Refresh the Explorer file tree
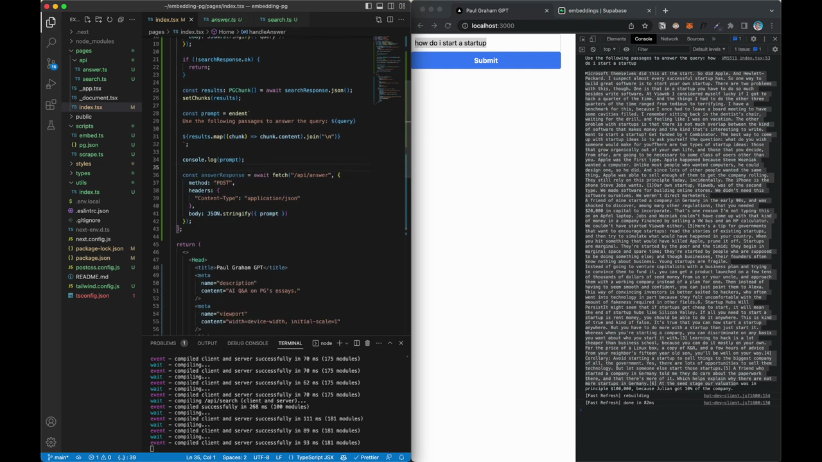The image size is (822, 462). 111,20
